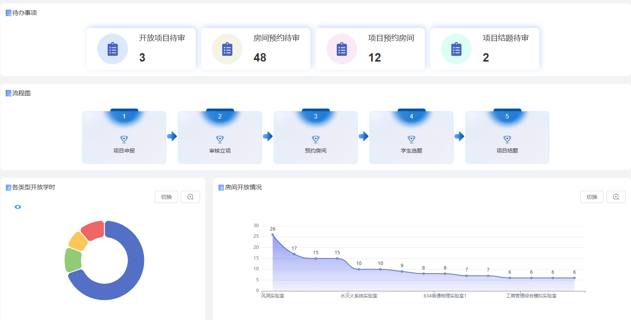Click the 水灭火系统实验室 axis label

point(359,296)
